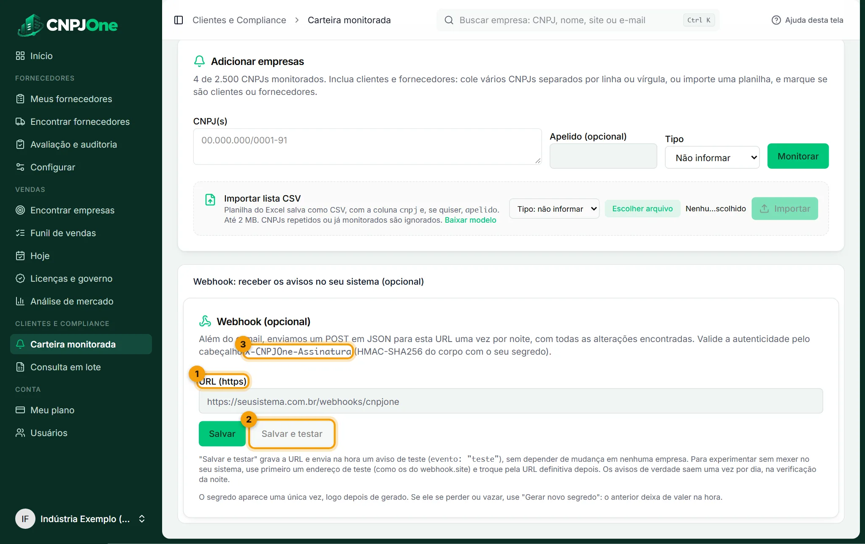Screen dimensions: 865x544
Task: Click the Ctrl K shortcut badge
Action: [699, 20]
